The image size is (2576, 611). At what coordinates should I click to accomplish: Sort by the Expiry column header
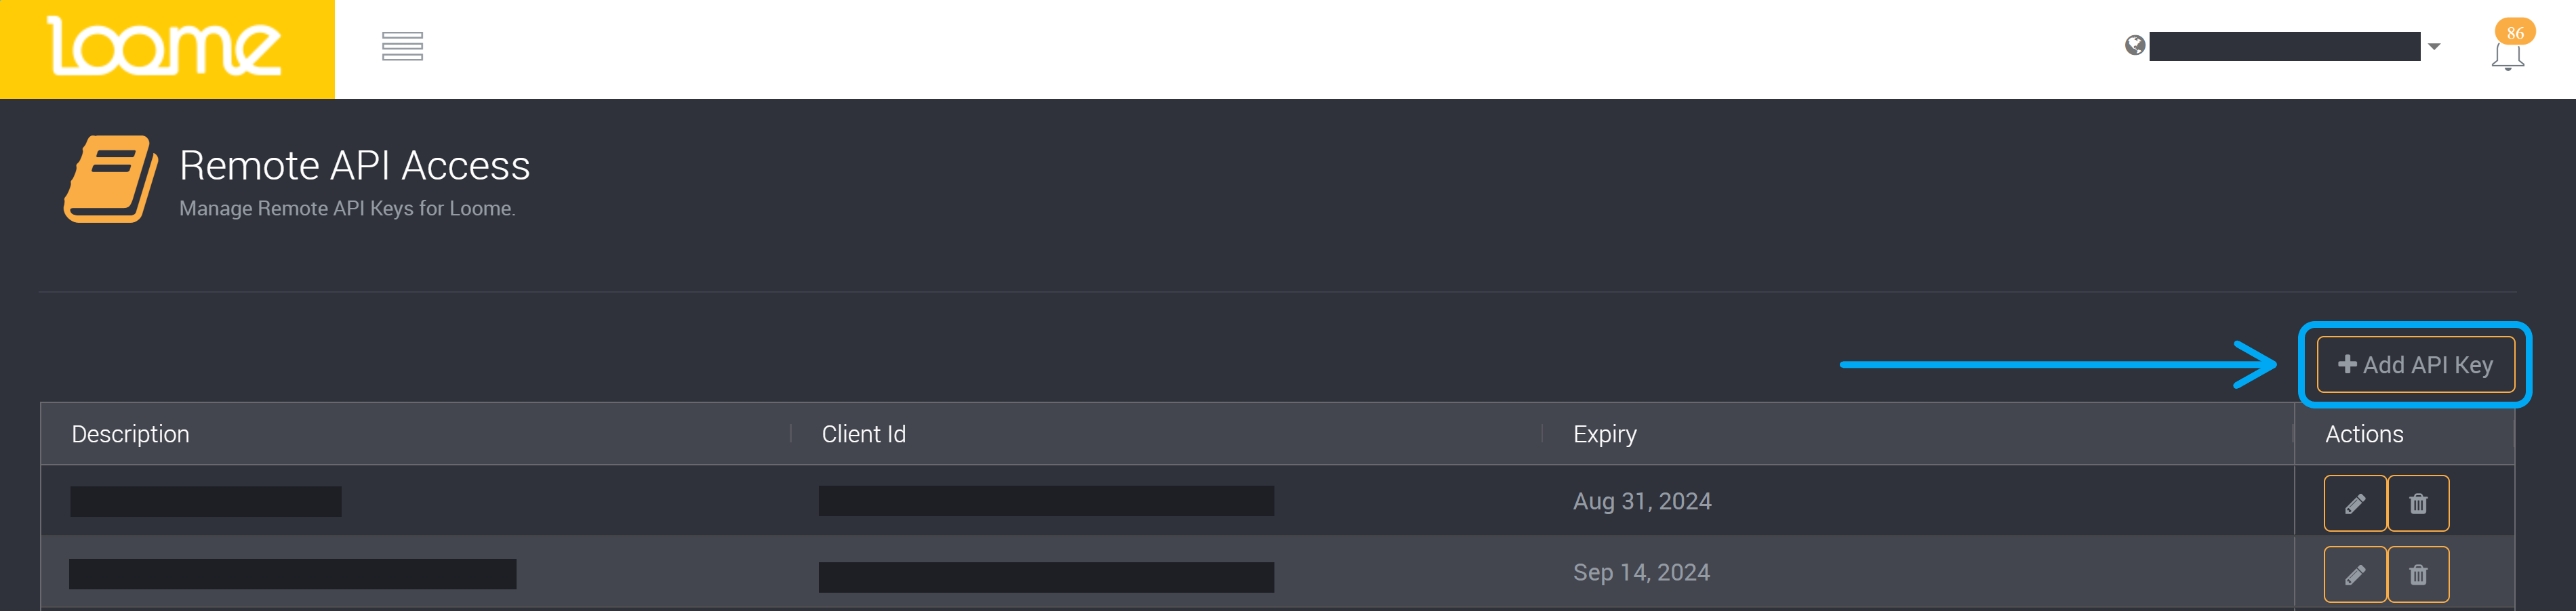click(1604, 434)
